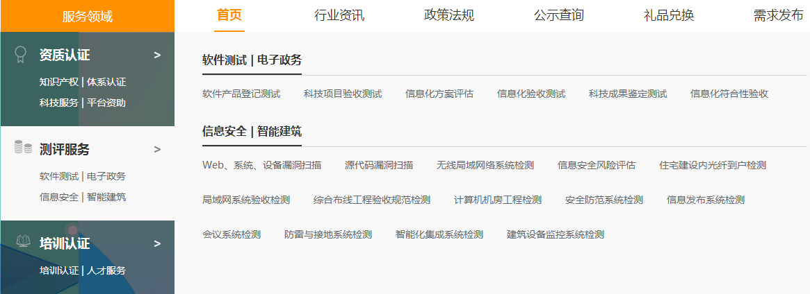Open the 软件产品登记测试 link
This screenshot has height=294, width=810.
tap(241, 94)
